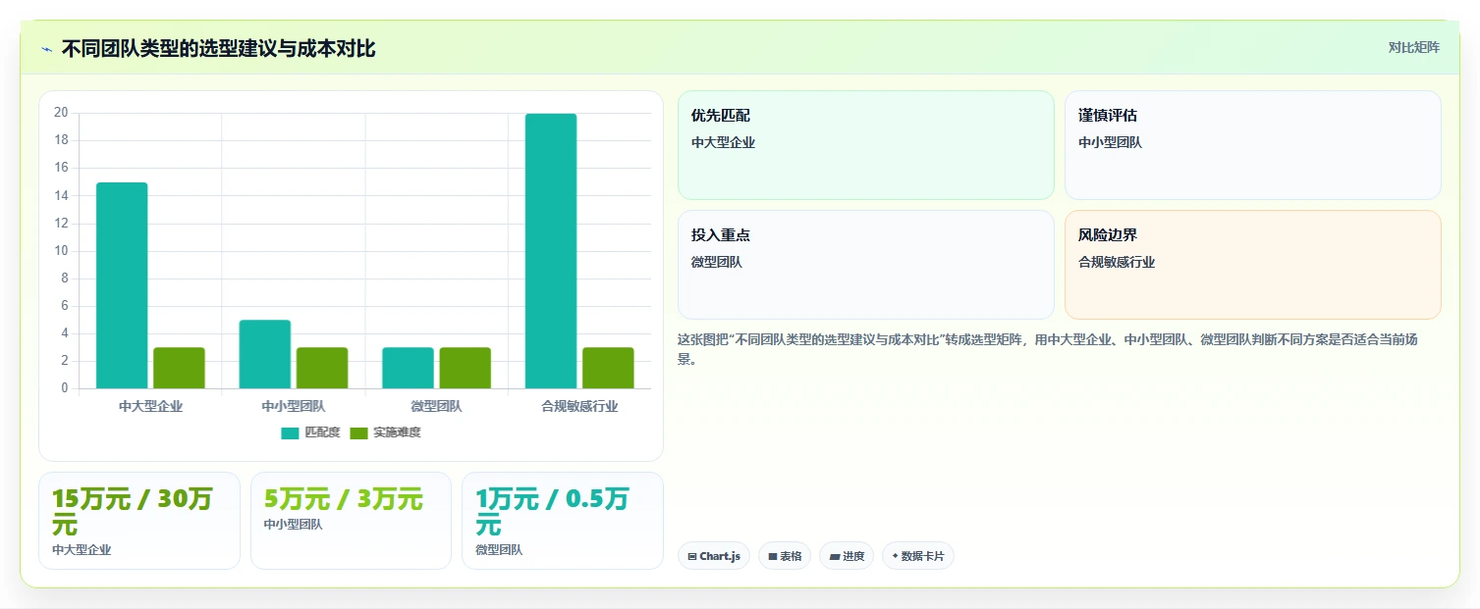Click 微型团队 text in 投入重点 card
This screenshot has height=609, width=1480.
tap(717, 262)
